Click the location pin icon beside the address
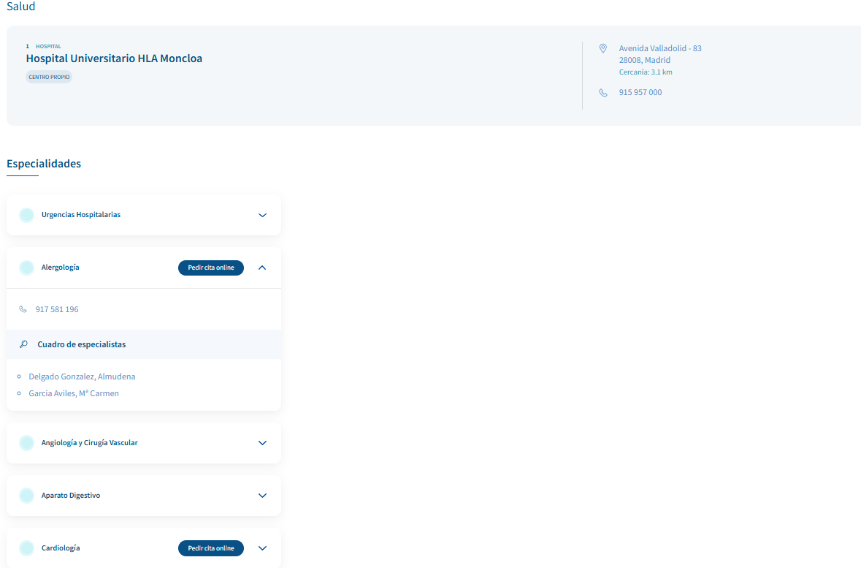Viewport: 861px width, 568px height. 602,48
